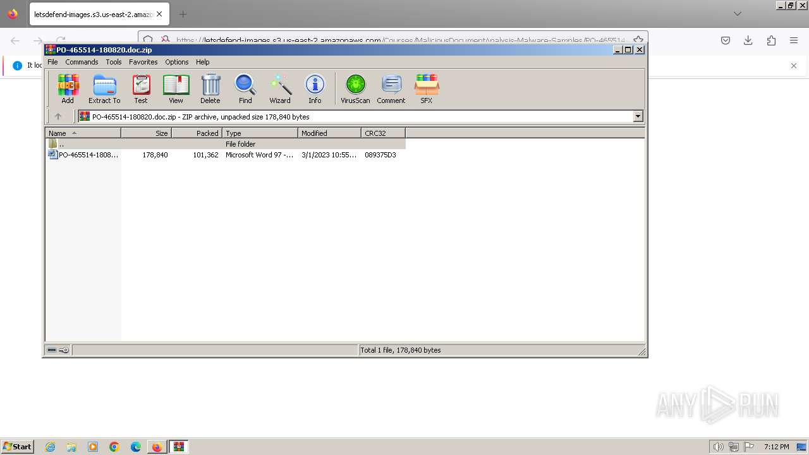Open the File menu
The height and width of the screenshot is (455, 809).
coord(52,62)
